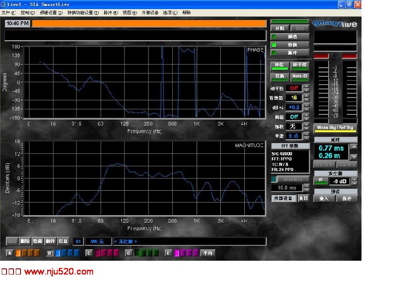Increase the 有效值 averages value of 16
Screen dimensions: 403x302
(306, 96)
